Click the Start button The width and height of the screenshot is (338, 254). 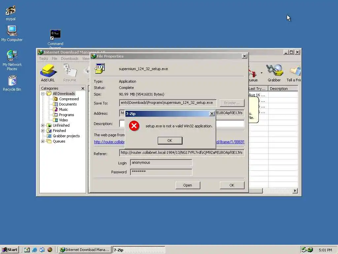[x=10, y=250]
